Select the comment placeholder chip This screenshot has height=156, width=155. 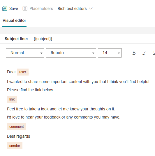(x=17, y=127)
